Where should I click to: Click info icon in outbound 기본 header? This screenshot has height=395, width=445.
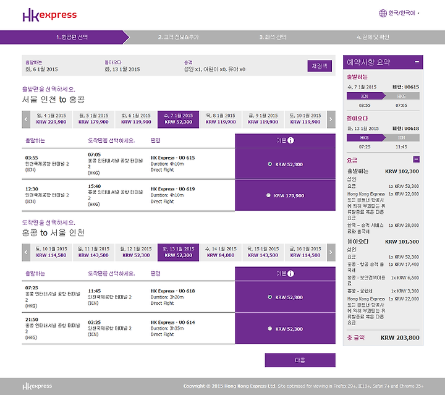[x=291, y=140]
